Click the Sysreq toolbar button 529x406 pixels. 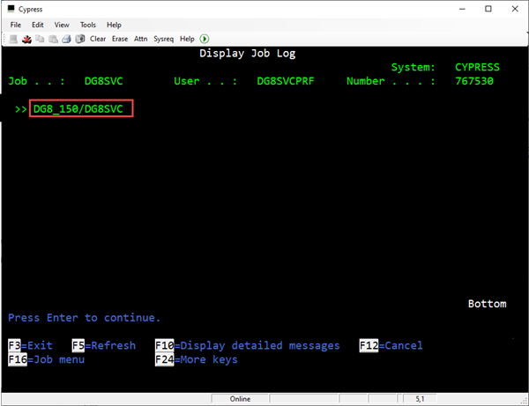[164, 39]
